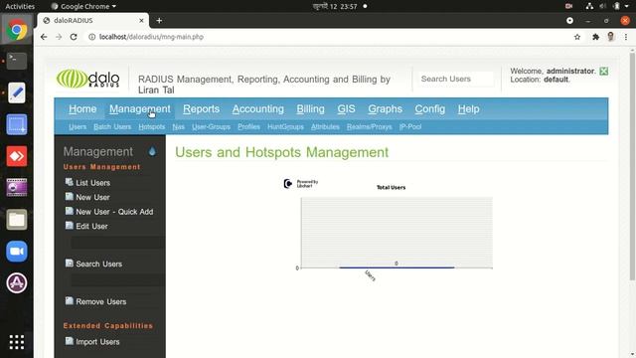636x358 pixels.
Task: Click the New User - Quick Add icon
Action: coord(70,211)
